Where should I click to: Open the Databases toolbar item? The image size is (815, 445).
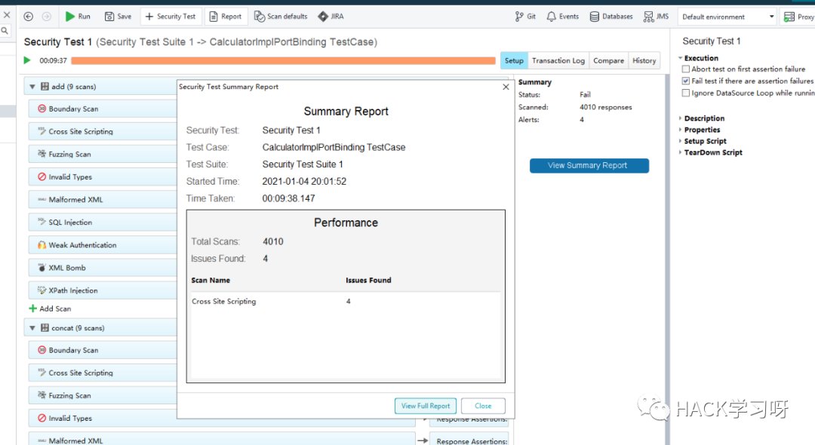coord(611,17)
